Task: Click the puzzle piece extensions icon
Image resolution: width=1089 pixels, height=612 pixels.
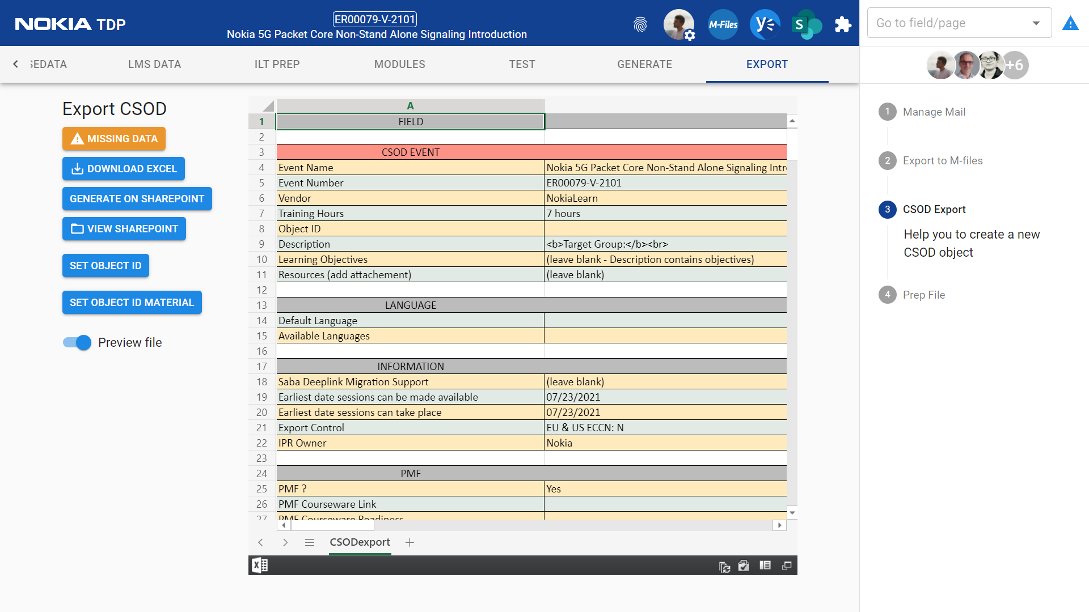Action: point(843,24)
